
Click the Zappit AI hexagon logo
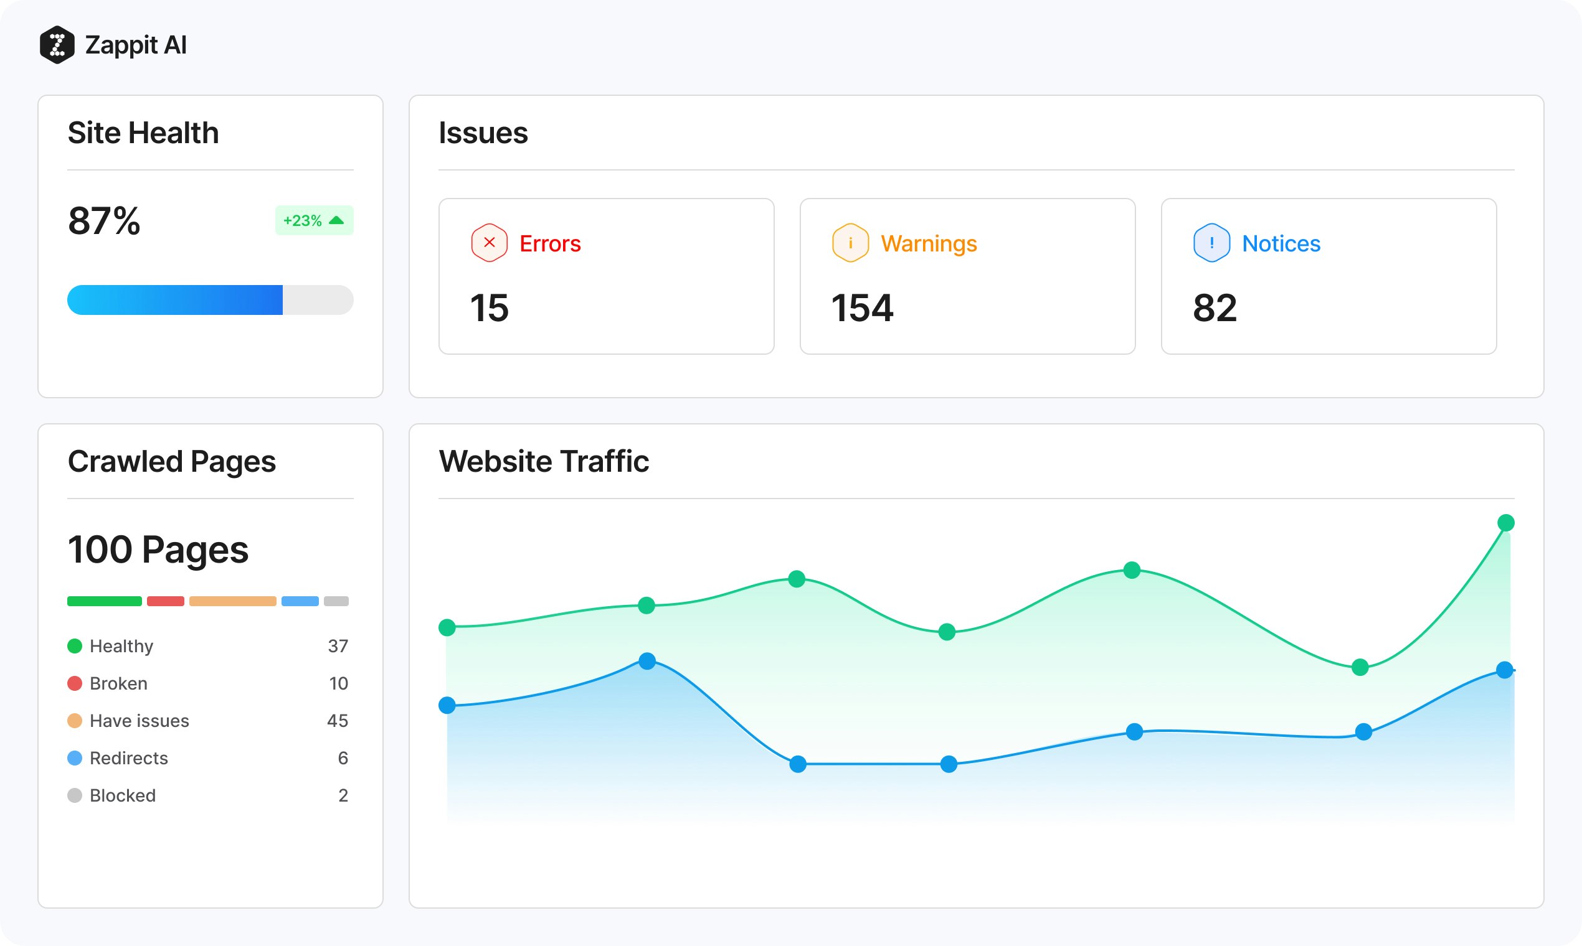point(57,45)
